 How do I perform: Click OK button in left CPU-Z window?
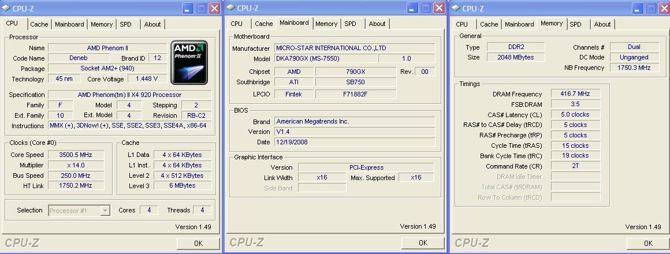pos(198,244)
